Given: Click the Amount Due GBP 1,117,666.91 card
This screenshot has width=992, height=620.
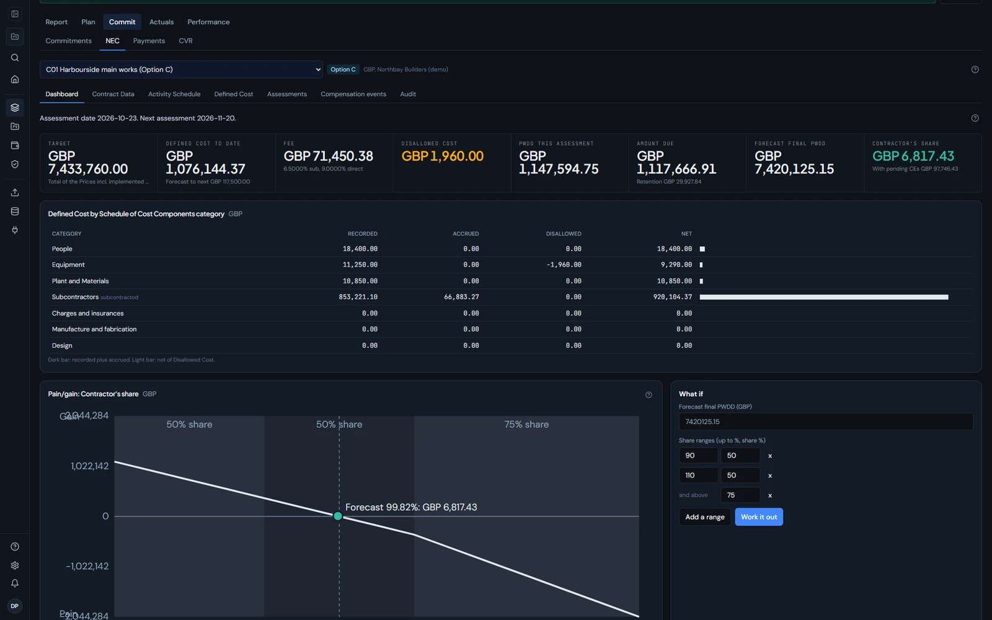Looking at the screenshot, I should [x=688, y=162].
